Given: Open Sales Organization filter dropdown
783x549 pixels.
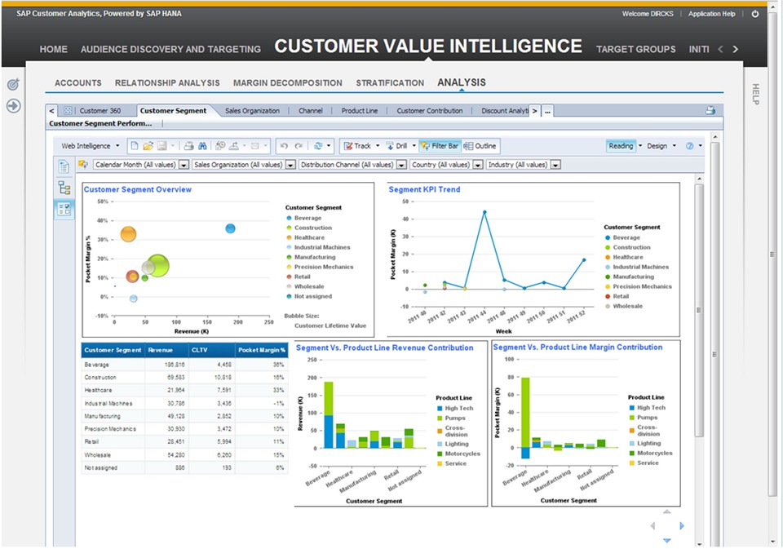Looking at the screenshot, I should tap(290, 165).
